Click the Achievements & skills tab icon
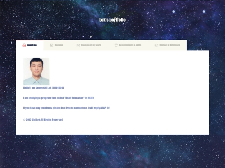225x168 pixels. 116,45
